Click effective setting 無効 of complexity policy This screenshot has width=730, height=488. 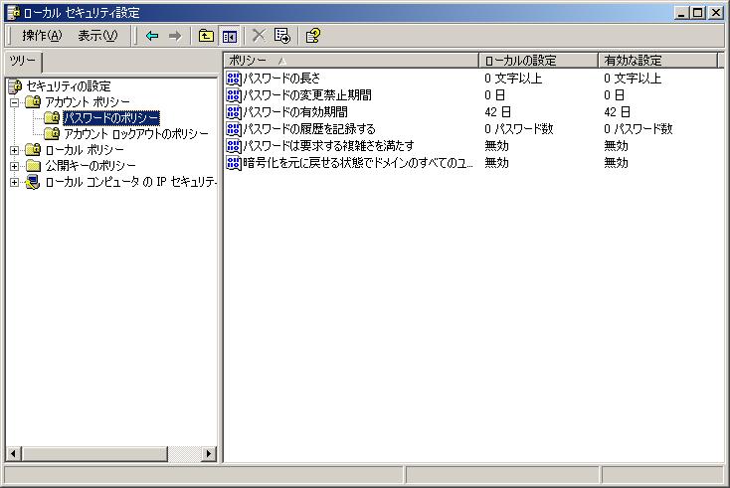point(616,146)
